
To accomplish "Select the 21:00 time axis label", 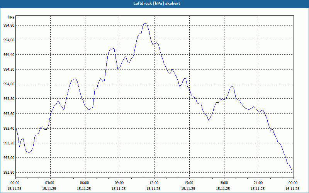I will pyautogui.click(x=259, y=183).
